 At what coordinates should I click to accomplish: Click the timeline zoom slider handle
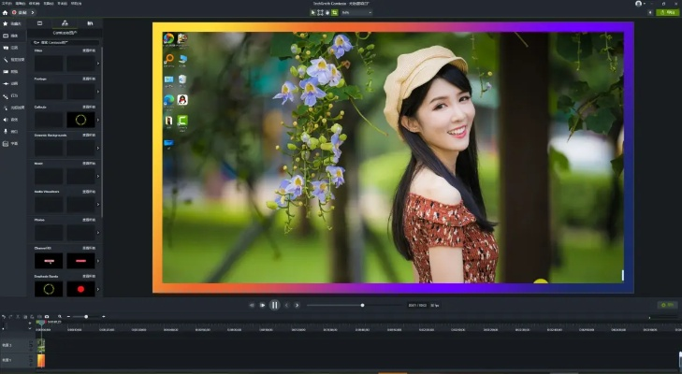(86, 317)
